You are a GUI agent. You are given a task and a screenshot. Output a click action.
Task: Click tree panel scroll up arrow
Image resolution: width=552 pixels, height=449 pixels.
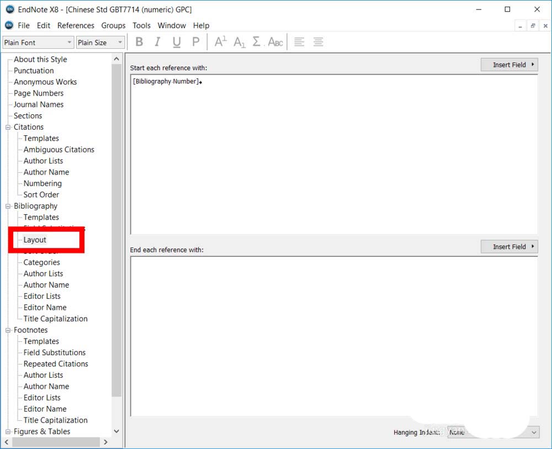click(x=116, y=59)
